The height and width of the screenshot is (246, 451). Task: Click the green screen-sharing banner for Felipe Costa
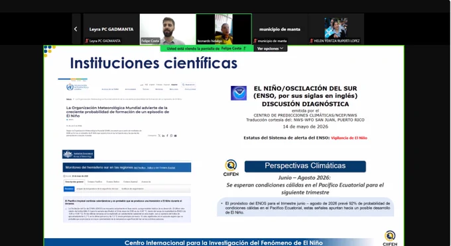point(207,48)
